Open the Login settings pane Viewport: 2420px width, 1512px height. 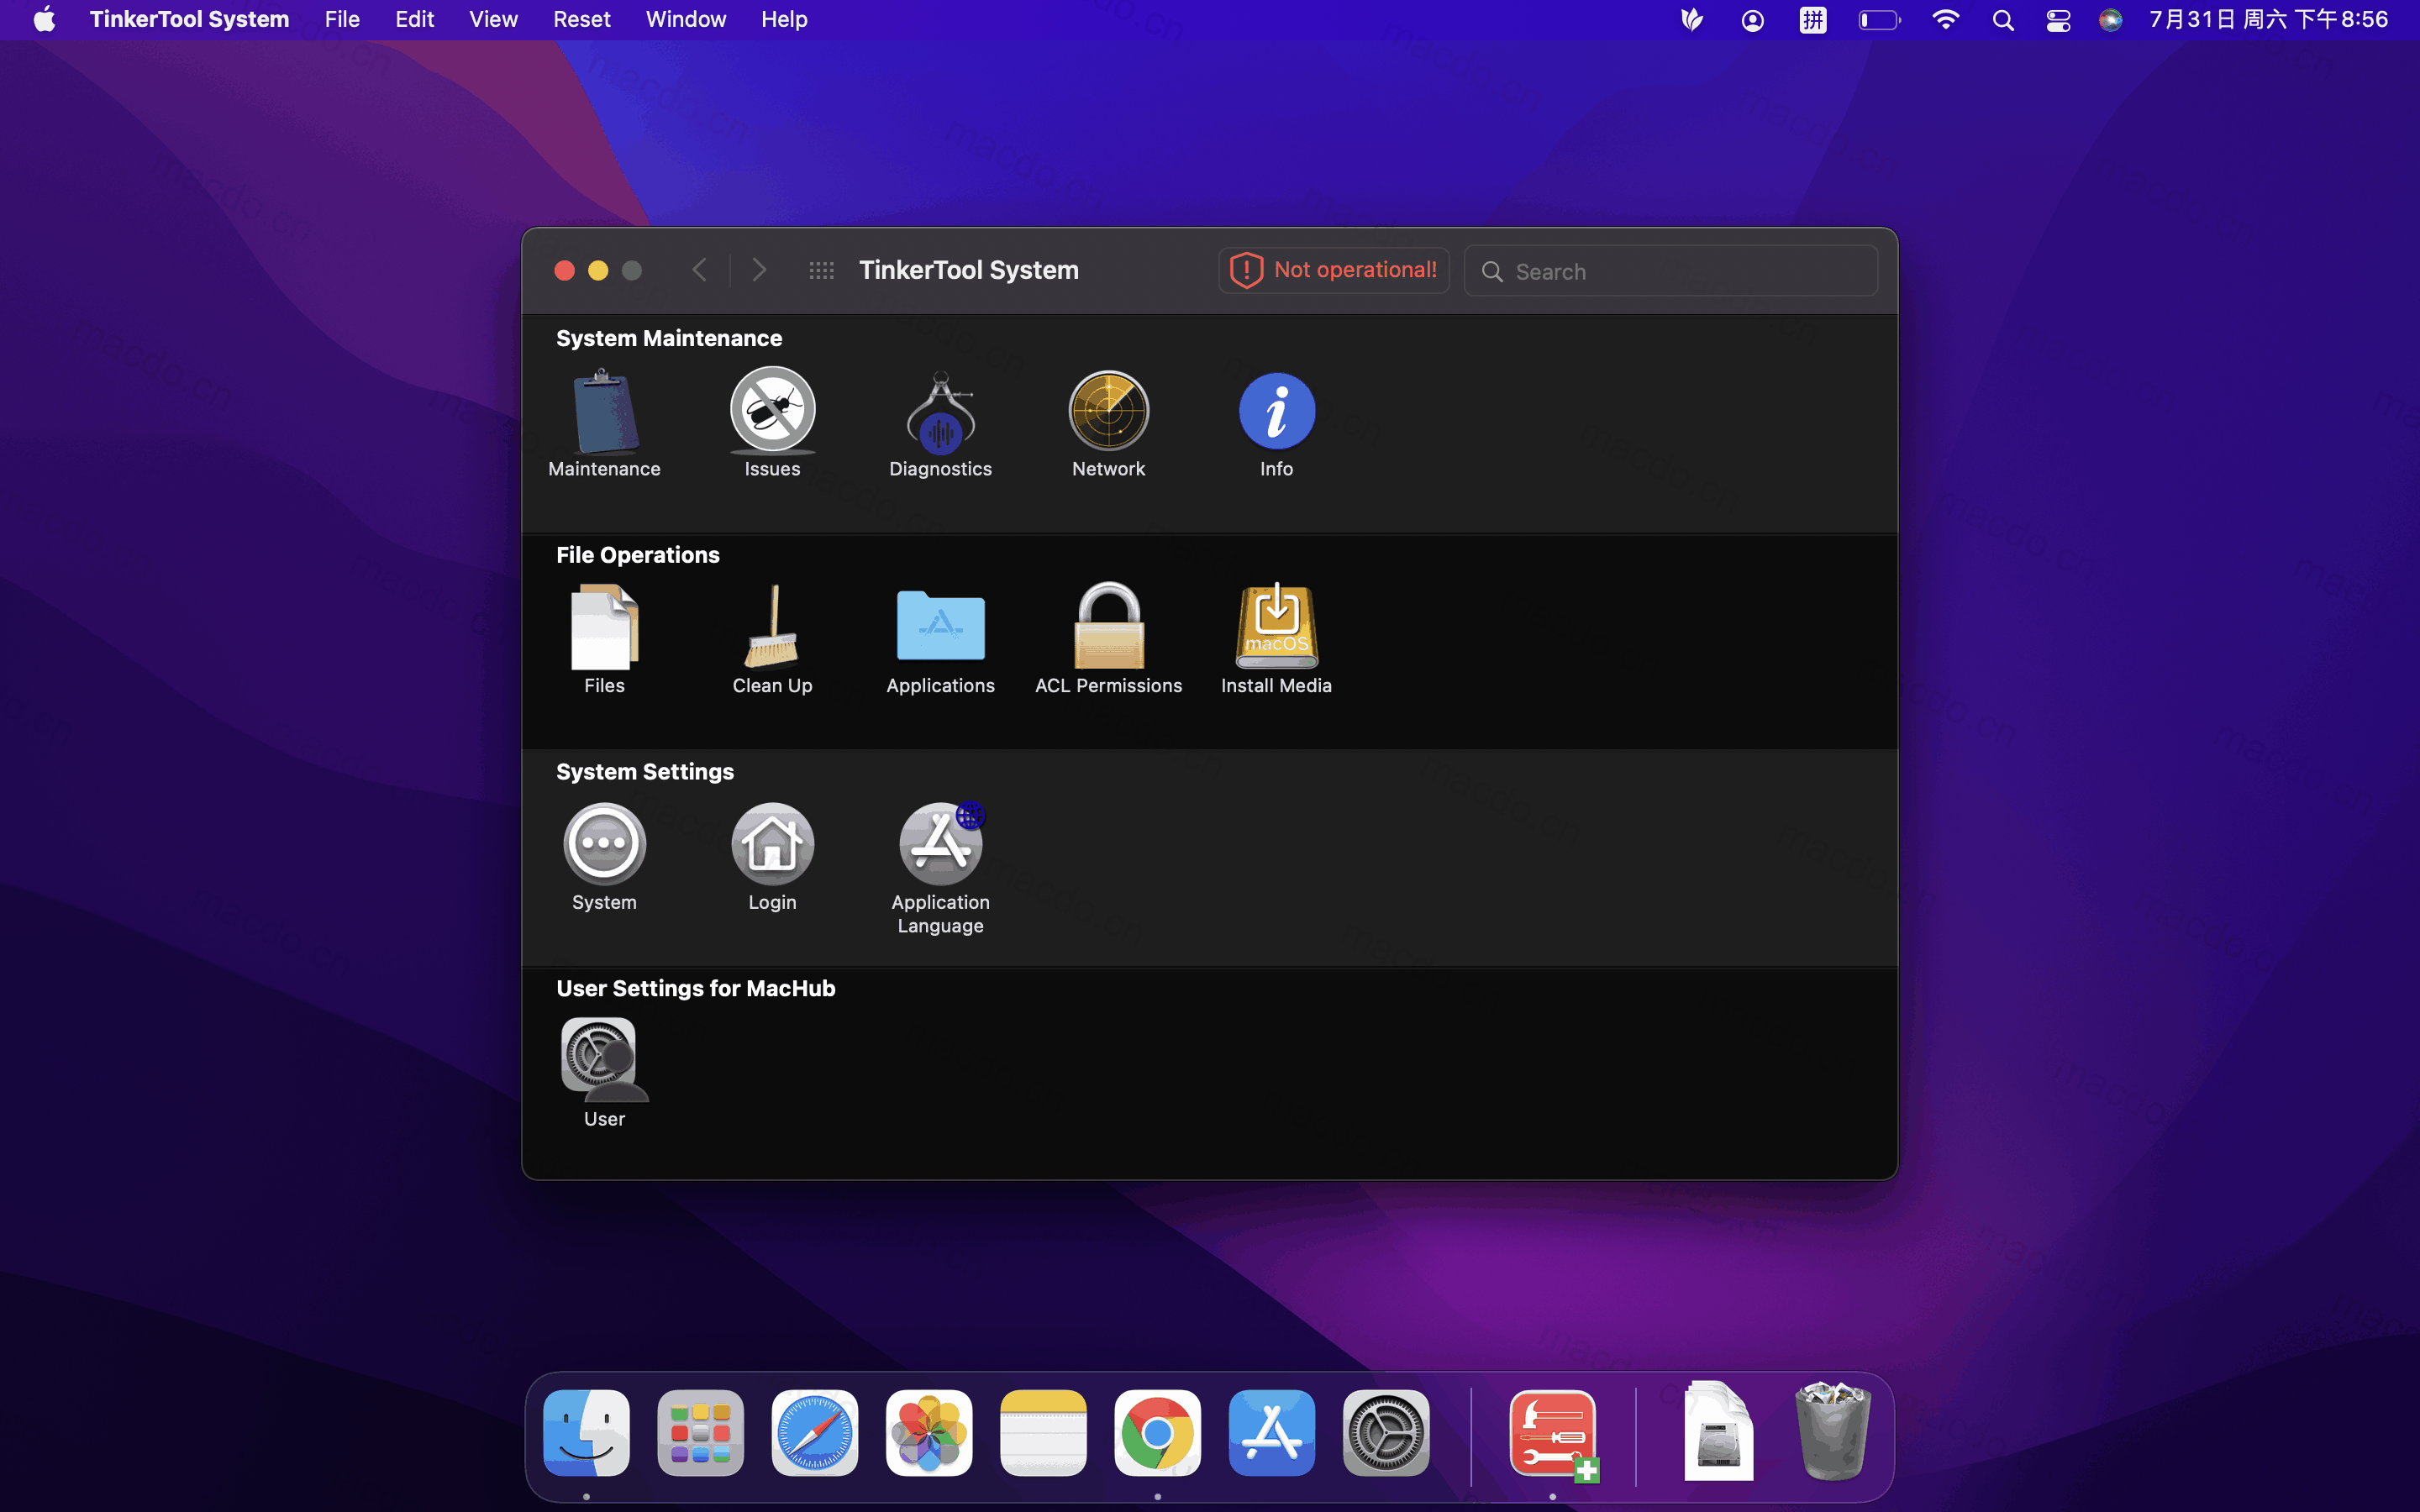(772, 857)
